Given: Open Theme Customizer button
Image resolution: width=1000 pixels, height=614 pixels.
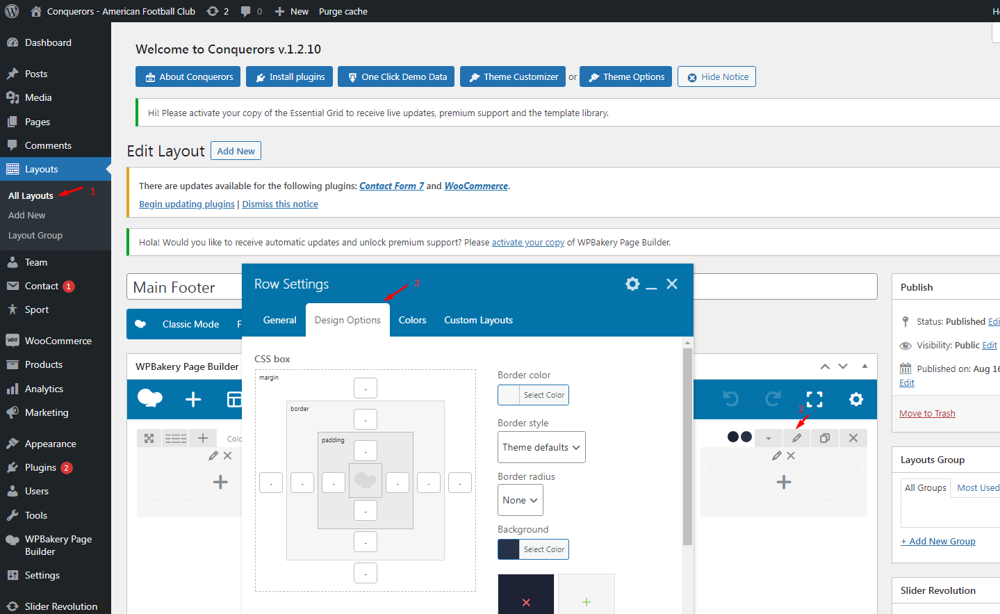Looking at the screenshot, I should coord(513,76).
